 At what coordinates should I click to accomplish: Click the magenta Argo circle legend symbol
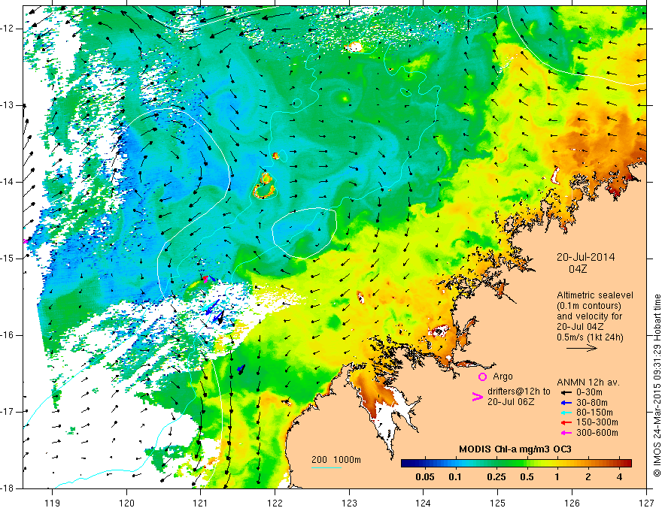pyautogui.click(x=482, y=377)
